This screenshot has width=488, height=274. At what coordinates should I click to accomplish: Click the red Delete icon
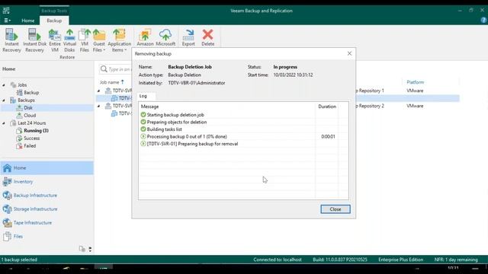pos(207,37)
